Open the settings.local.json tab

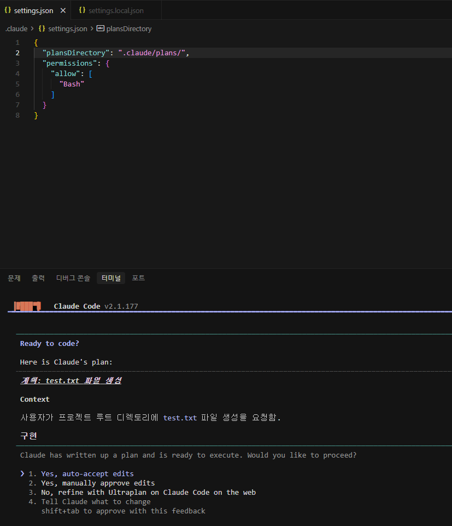[x=116, y=10]
